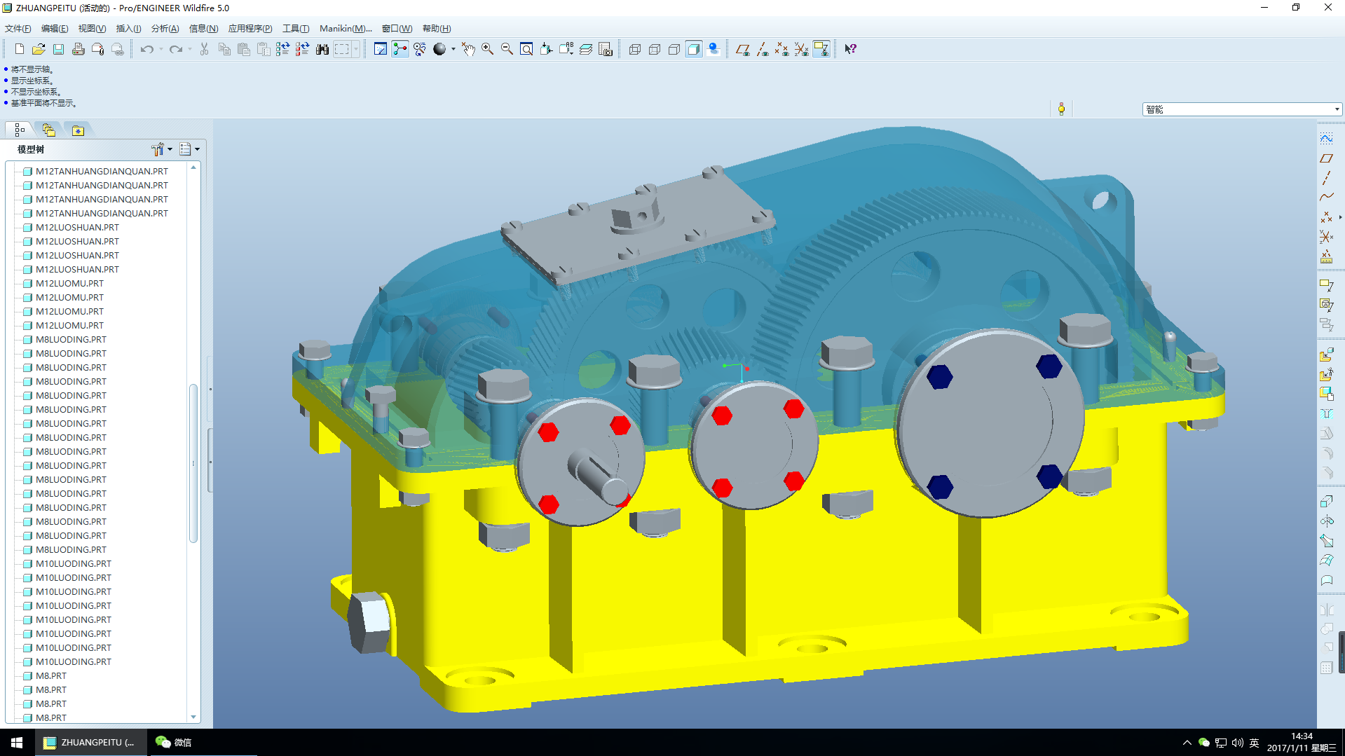Screen dimensions: 1345x756
Task: Open the Find tool binoculars
Action: click(x=322, y=49)
